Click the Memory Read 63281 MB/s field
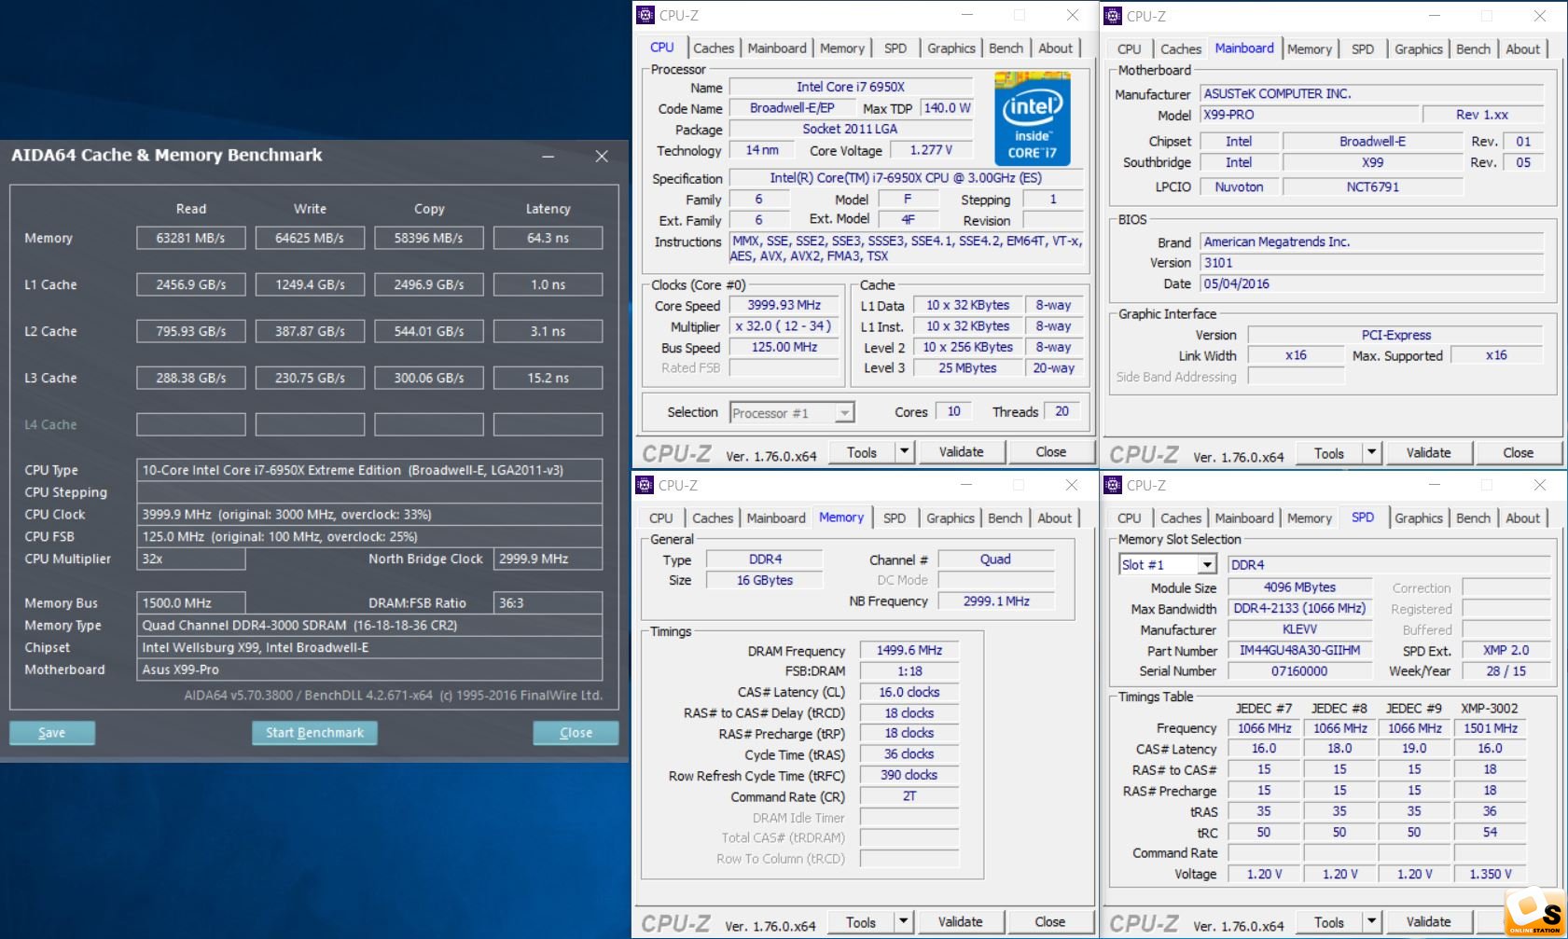1568x939 pixels. pos(190,239)
